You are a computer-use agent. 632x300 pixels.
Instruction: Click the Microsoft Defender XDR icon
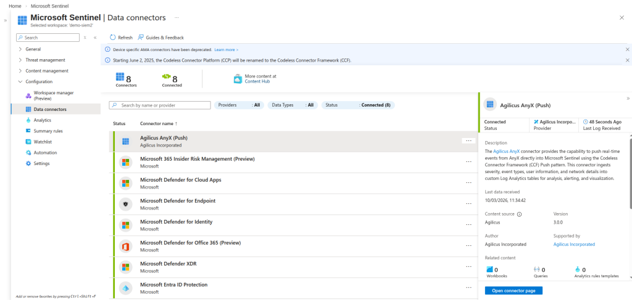(x=126, y=267)
